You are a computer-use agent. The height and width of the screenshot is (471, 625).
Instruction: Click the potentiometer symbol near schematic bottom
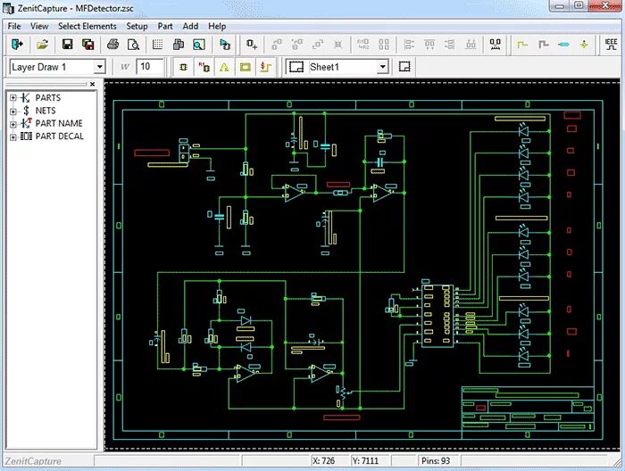point(342,393)
